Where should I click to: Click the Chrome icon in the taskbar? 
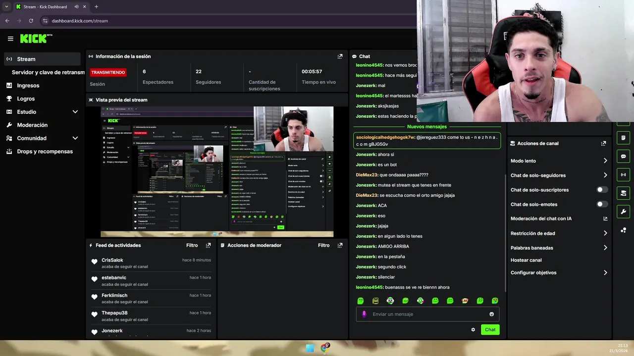325,348
